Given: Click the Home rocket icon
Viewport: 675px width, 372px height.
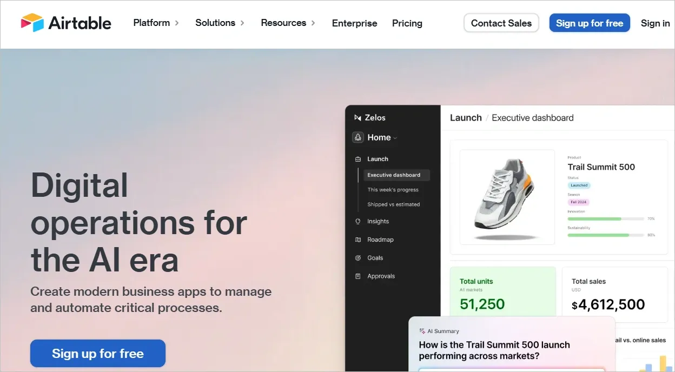Looking at the screenshot, I should 358,137.
